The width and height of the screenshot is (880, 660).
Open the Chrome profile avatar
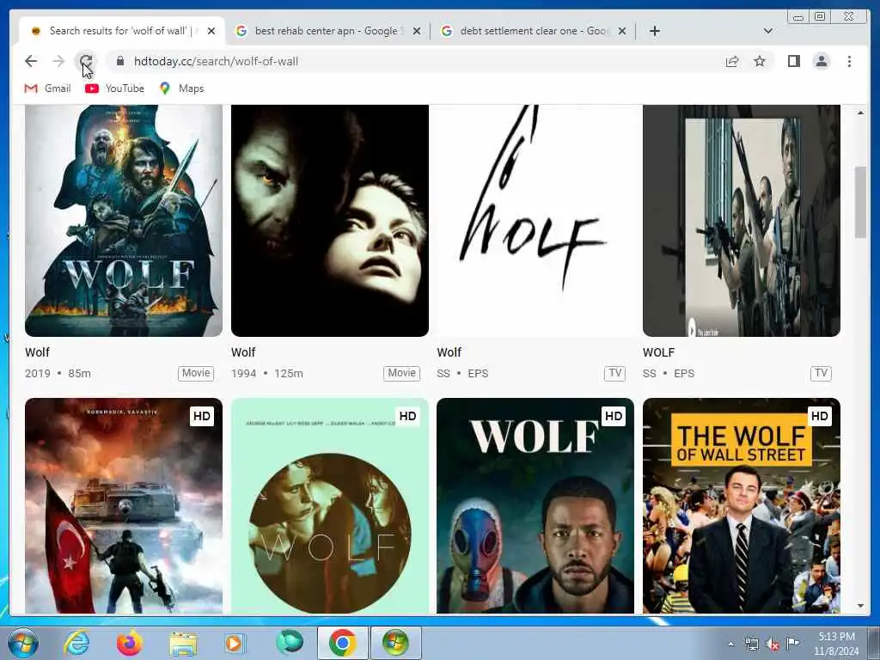point(821,61)
